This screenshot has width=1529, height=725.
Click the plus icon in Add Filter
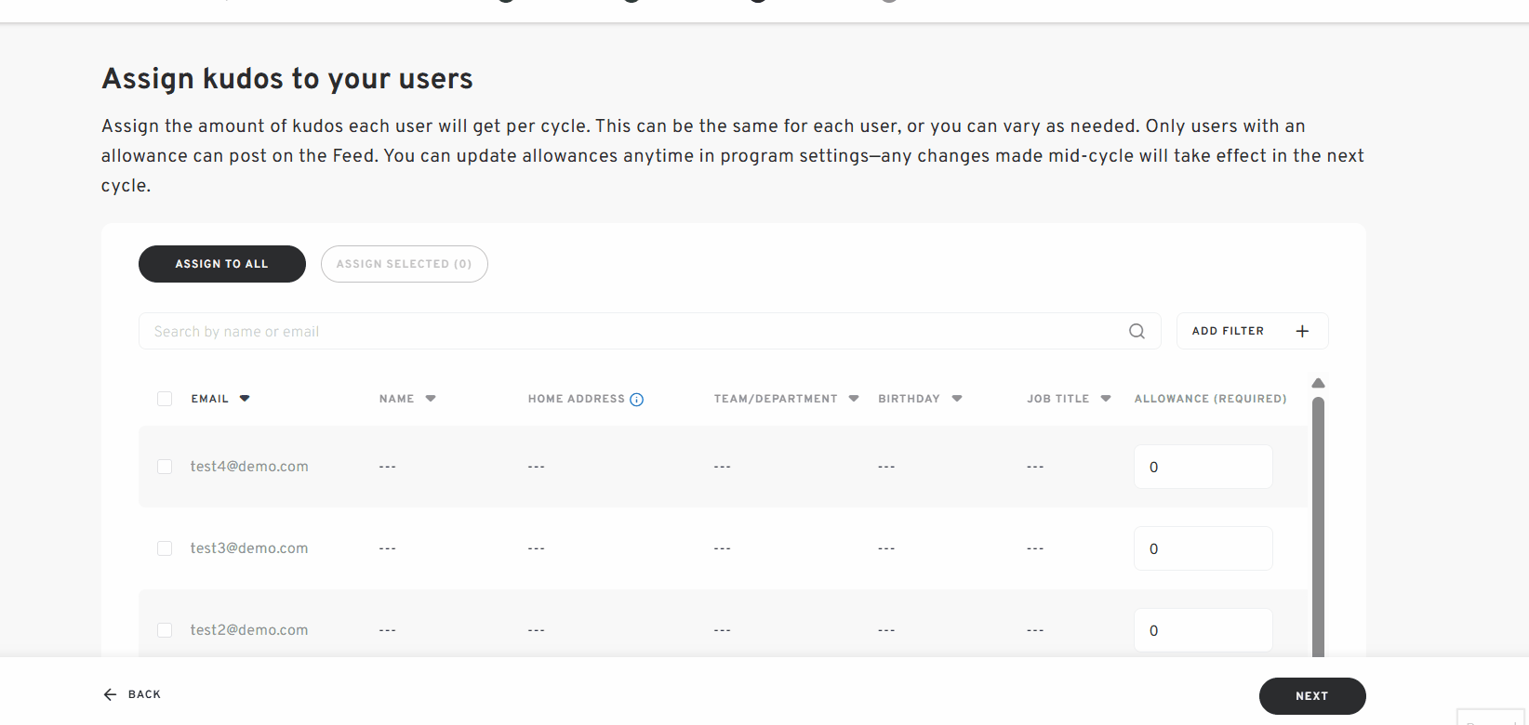[1302, 332]
